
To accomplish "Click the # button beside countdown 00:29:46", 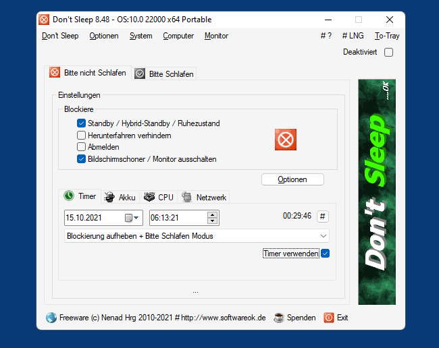I will (323, 216).
